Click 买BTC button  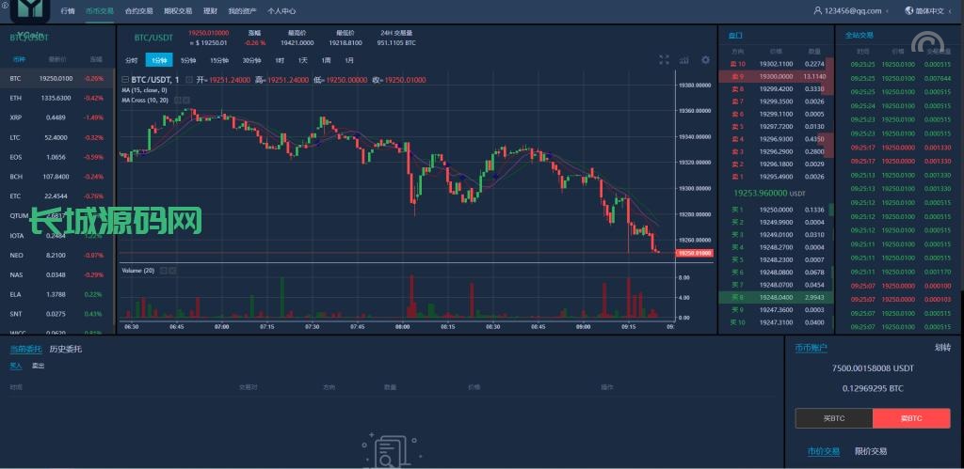[834, 418]
